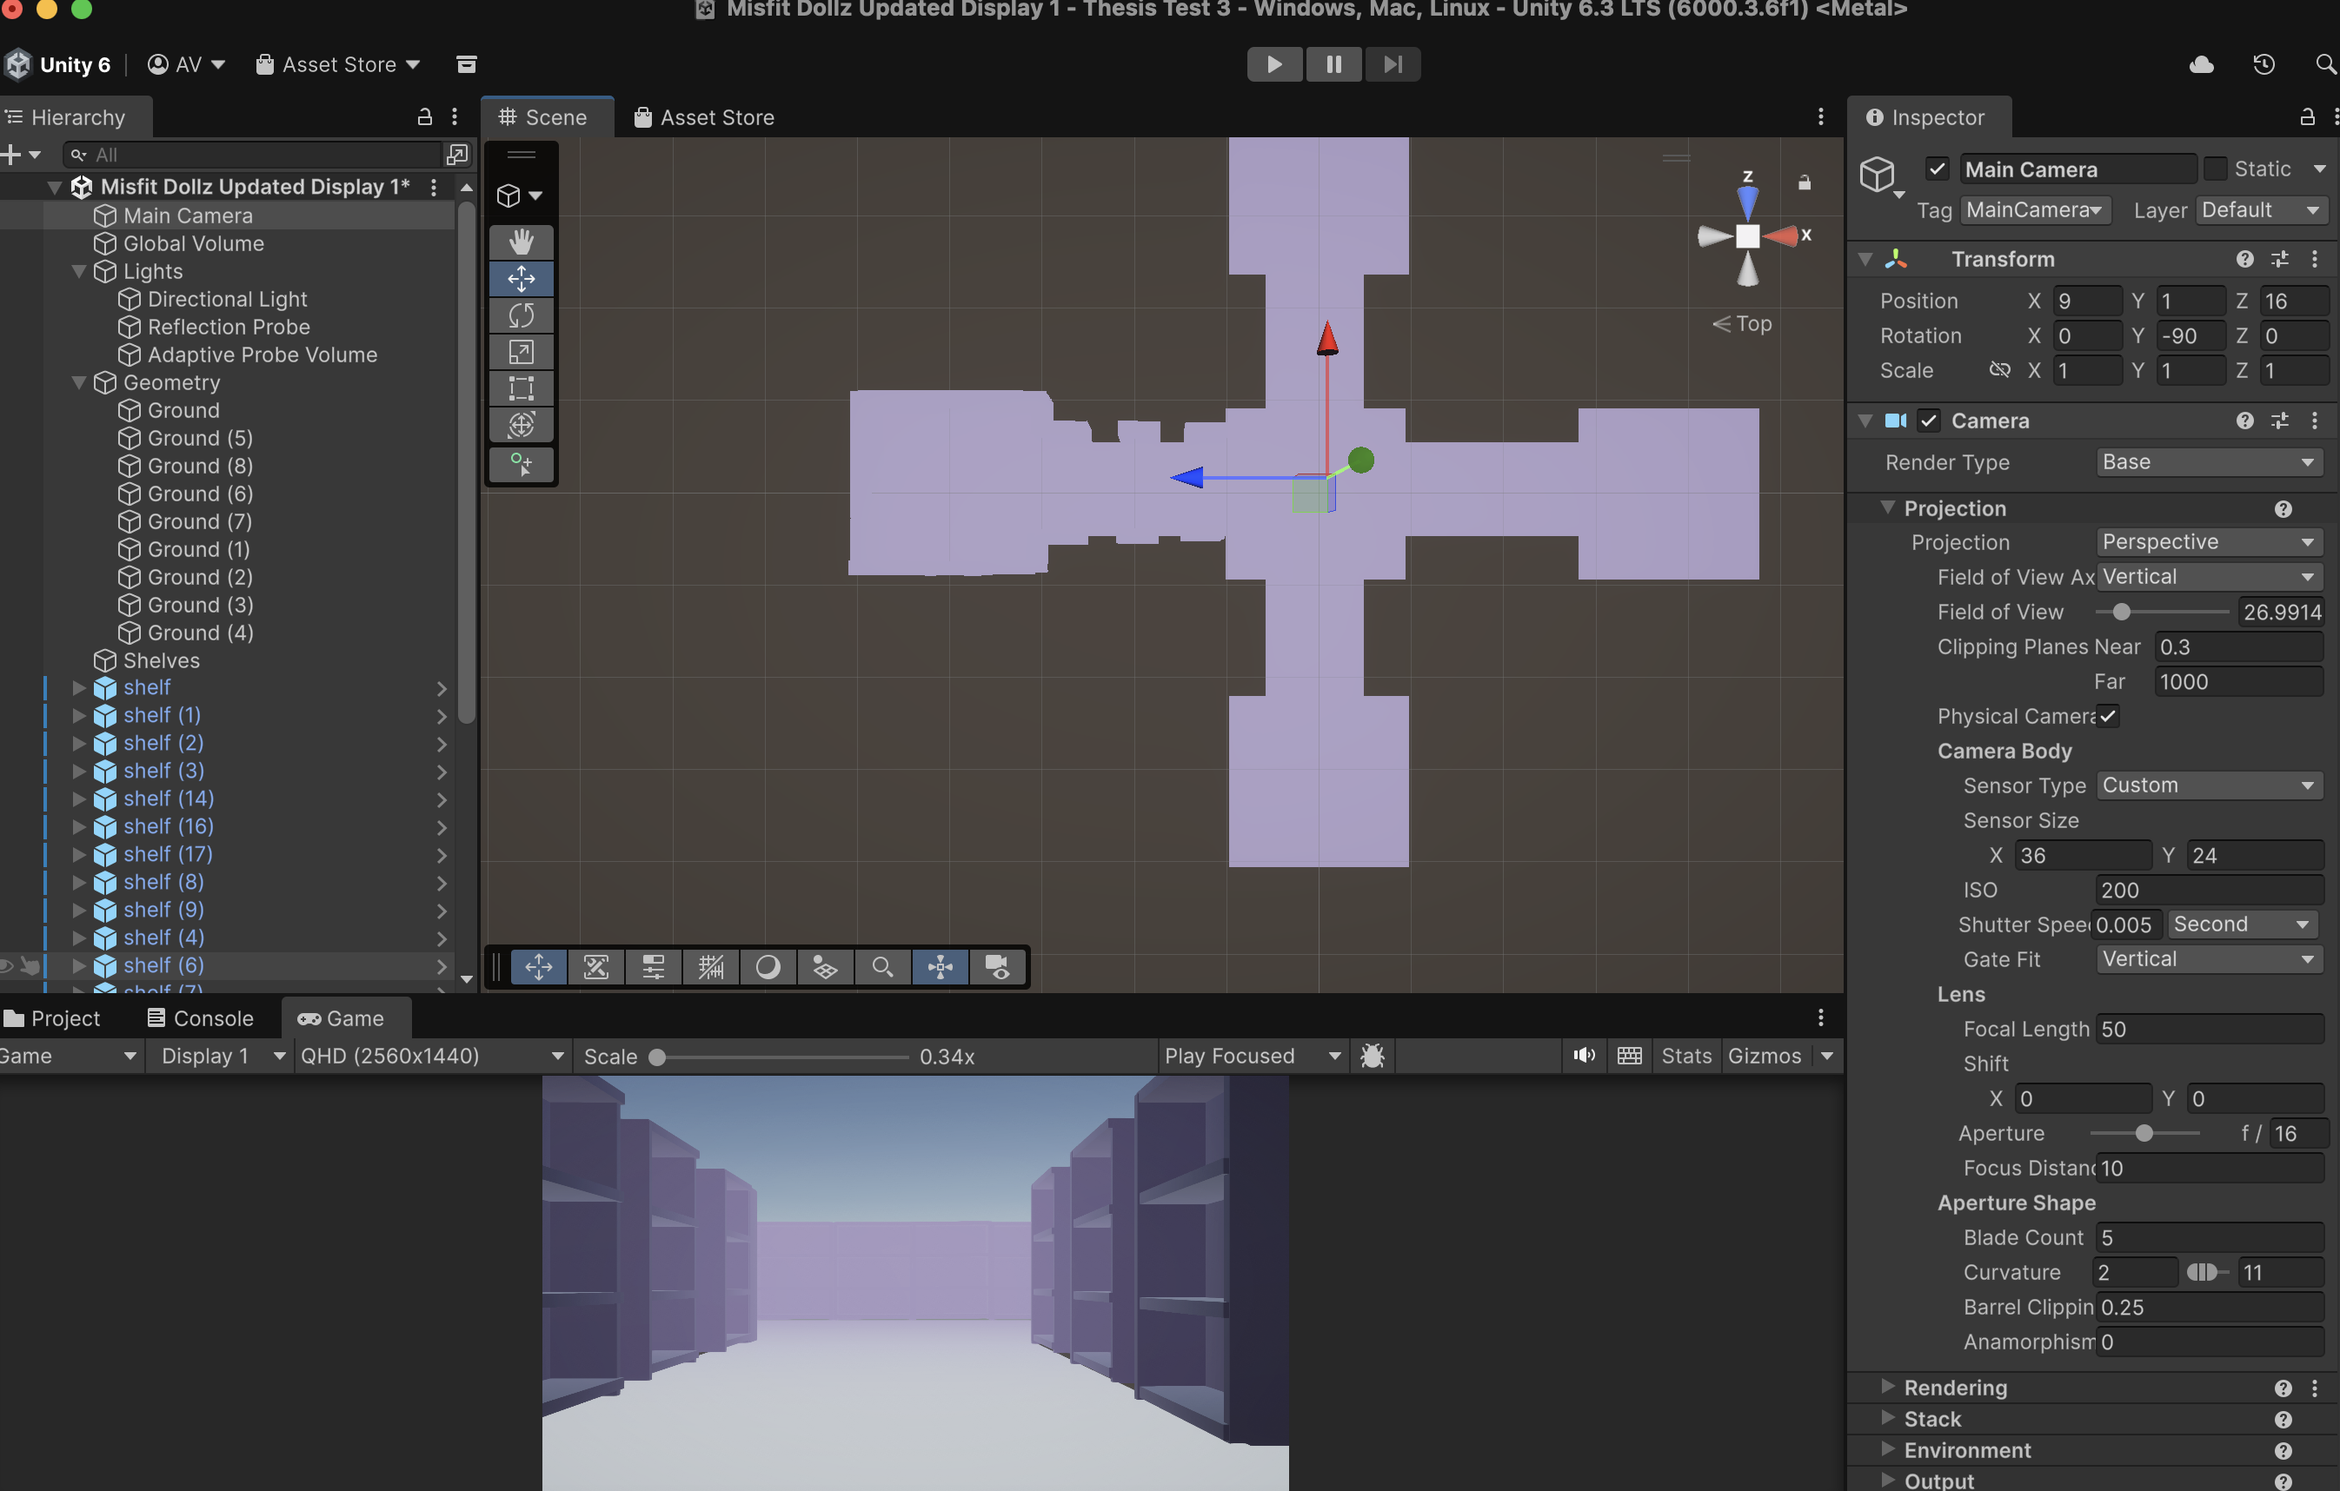Open the Asset Store tab
Viewport: 2340px width, 1491px height.
tap(703, 117)
